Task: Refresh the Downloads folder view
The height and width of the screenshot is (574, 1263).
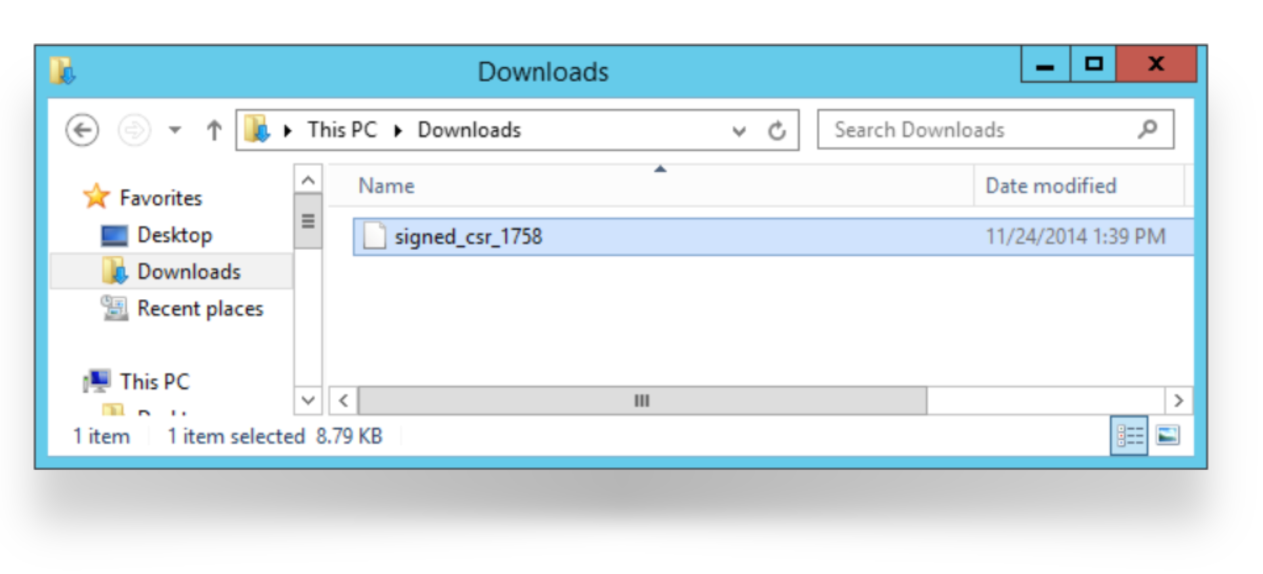Action: click(777, 131)
